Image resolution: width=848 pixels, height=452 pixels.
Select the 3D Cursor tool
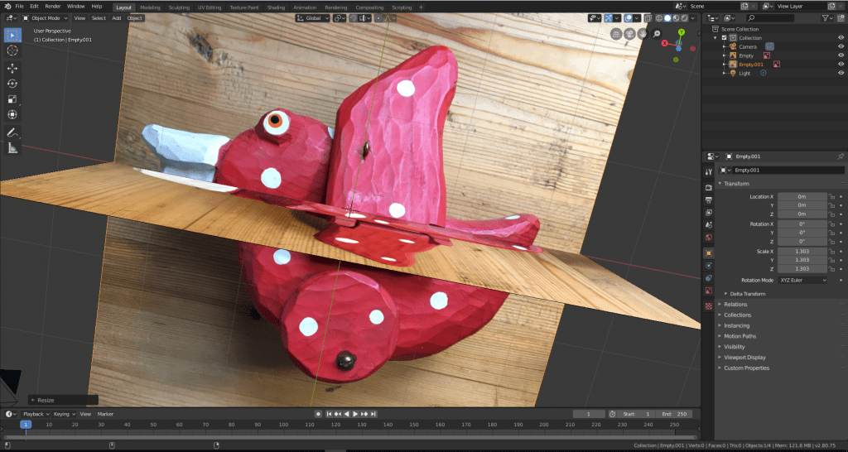12,50
